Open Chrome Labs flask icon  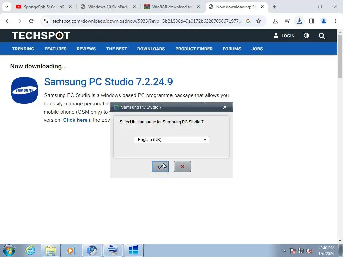275,21
